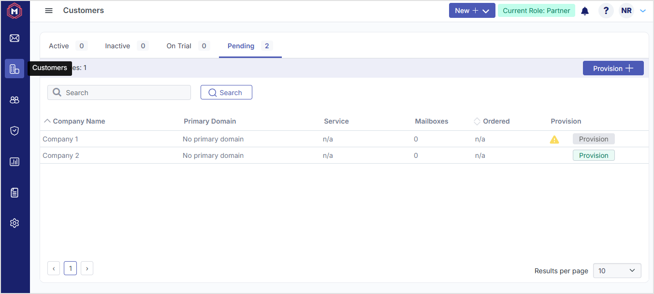This screenshot has height=294, width=654.
Task: Click Provision button for Company 1
Action: 594,139
